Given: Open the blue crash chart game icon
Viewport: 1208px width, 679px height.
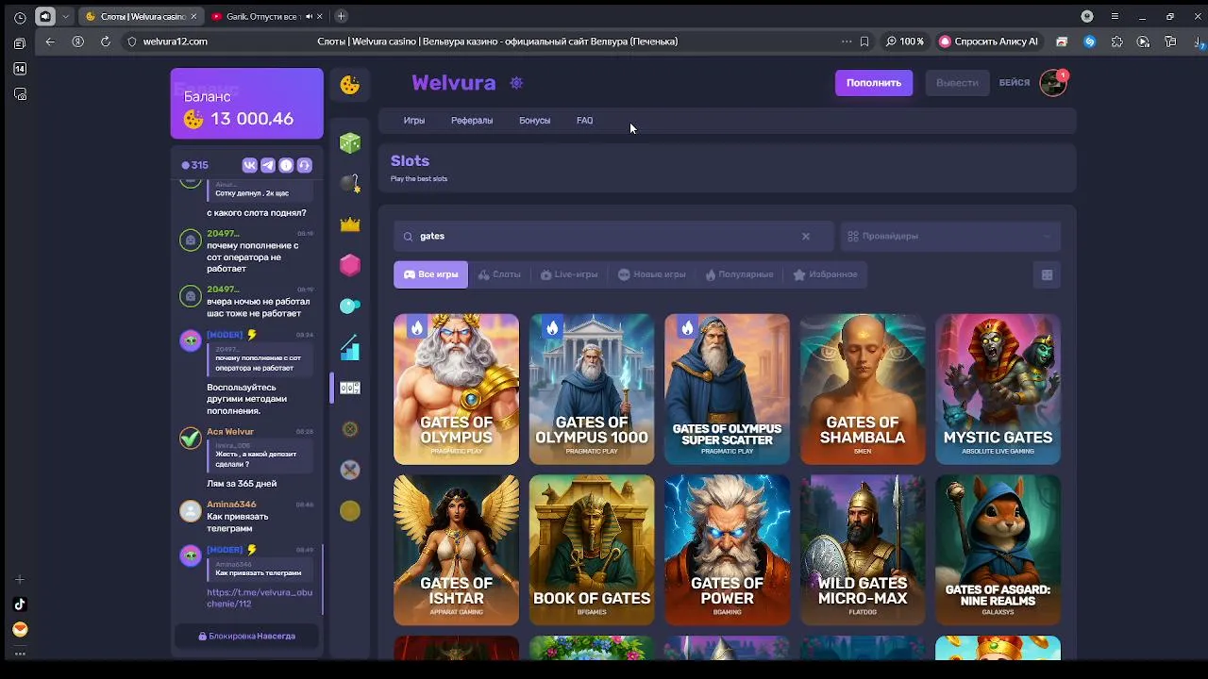Looking at the screenshot, I should click(x=350, y=347).
